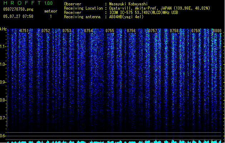225x143 pixels.
Task: Click the 0753 time marker
Action: 67,31
